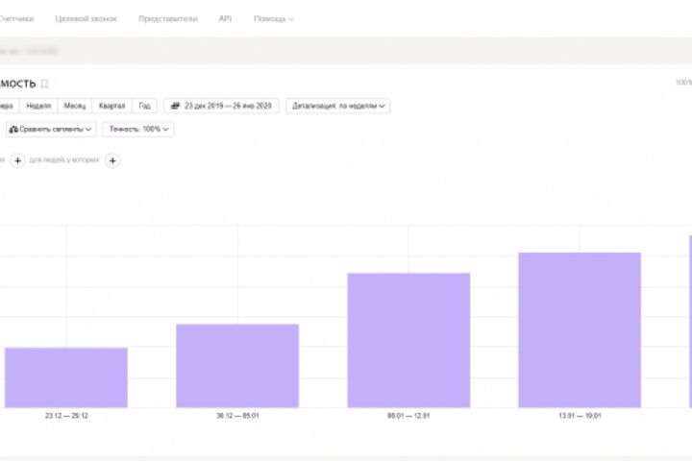Viewport: 692px width, 461px height.
Task: Select the Месяц period button
Action: coord(75,106)
